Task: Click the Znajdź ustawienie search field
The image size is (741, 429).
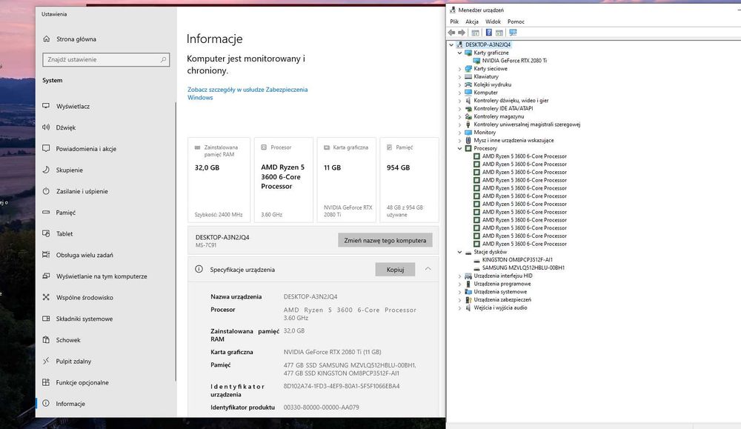Action: (106, 59)
